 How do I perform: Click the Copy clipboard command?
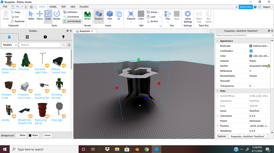tap(16, 12)
